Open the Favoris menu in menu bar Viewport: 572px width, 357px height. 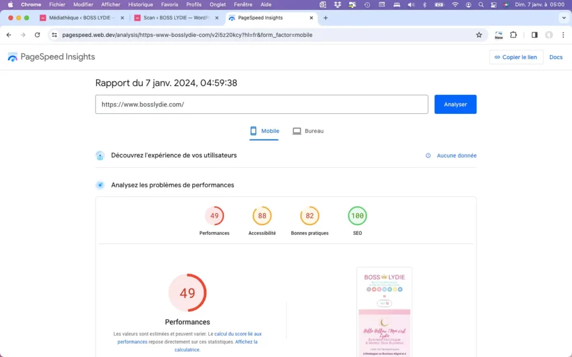[x=169, y=4]
